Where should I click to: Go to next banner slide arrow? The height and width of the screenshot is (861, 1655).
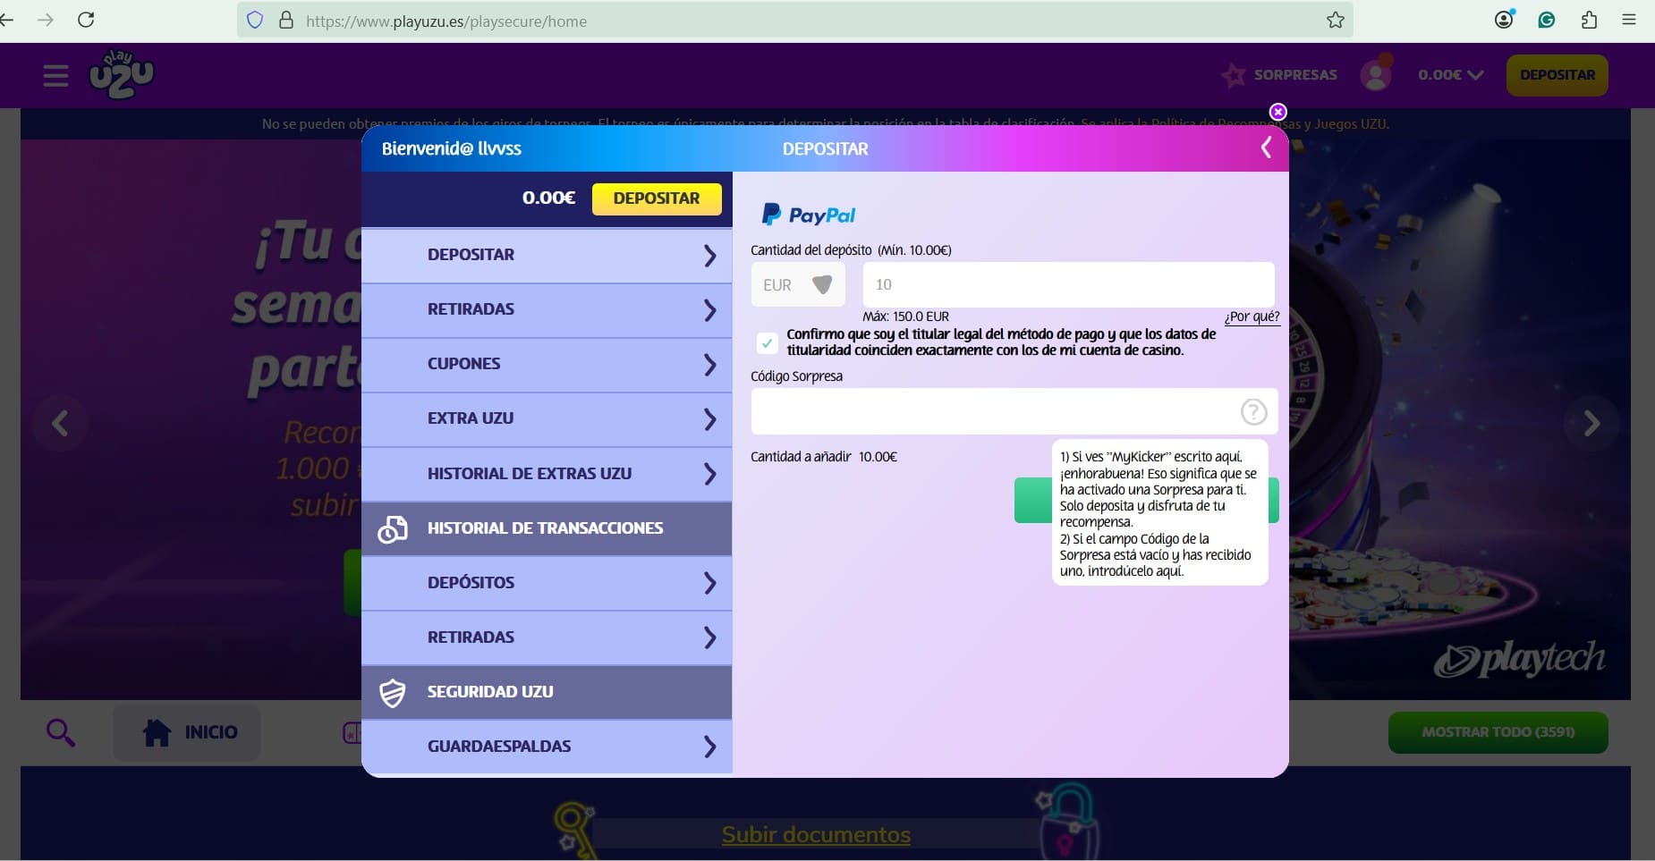click(x=1591, y=423)
